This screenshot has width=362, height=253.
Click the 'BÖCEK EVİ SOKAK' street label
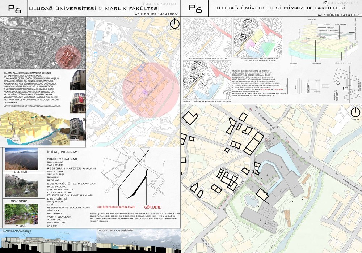coord(230,172)
